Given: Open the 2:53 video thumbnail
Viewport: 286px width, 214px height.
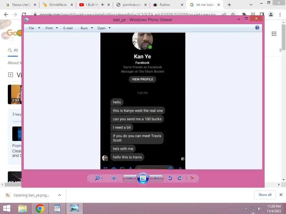Looking at the screenshot, I should click(x=15, y=94).
